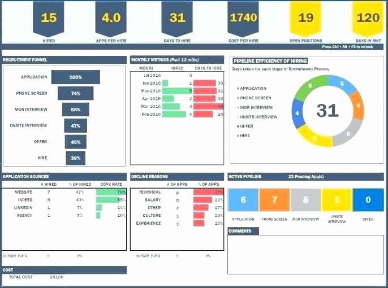Click the 31 total in donut center

pos(327,111)
